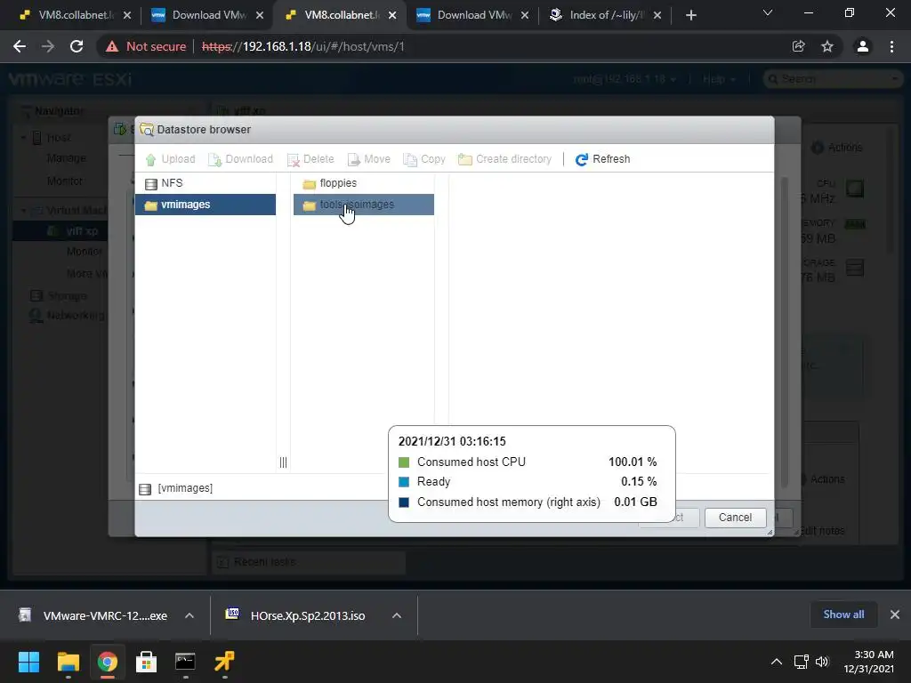This screenshot has height=683, width=911.
Task: Open the taskbar clock and date
Action: point(868,662)
